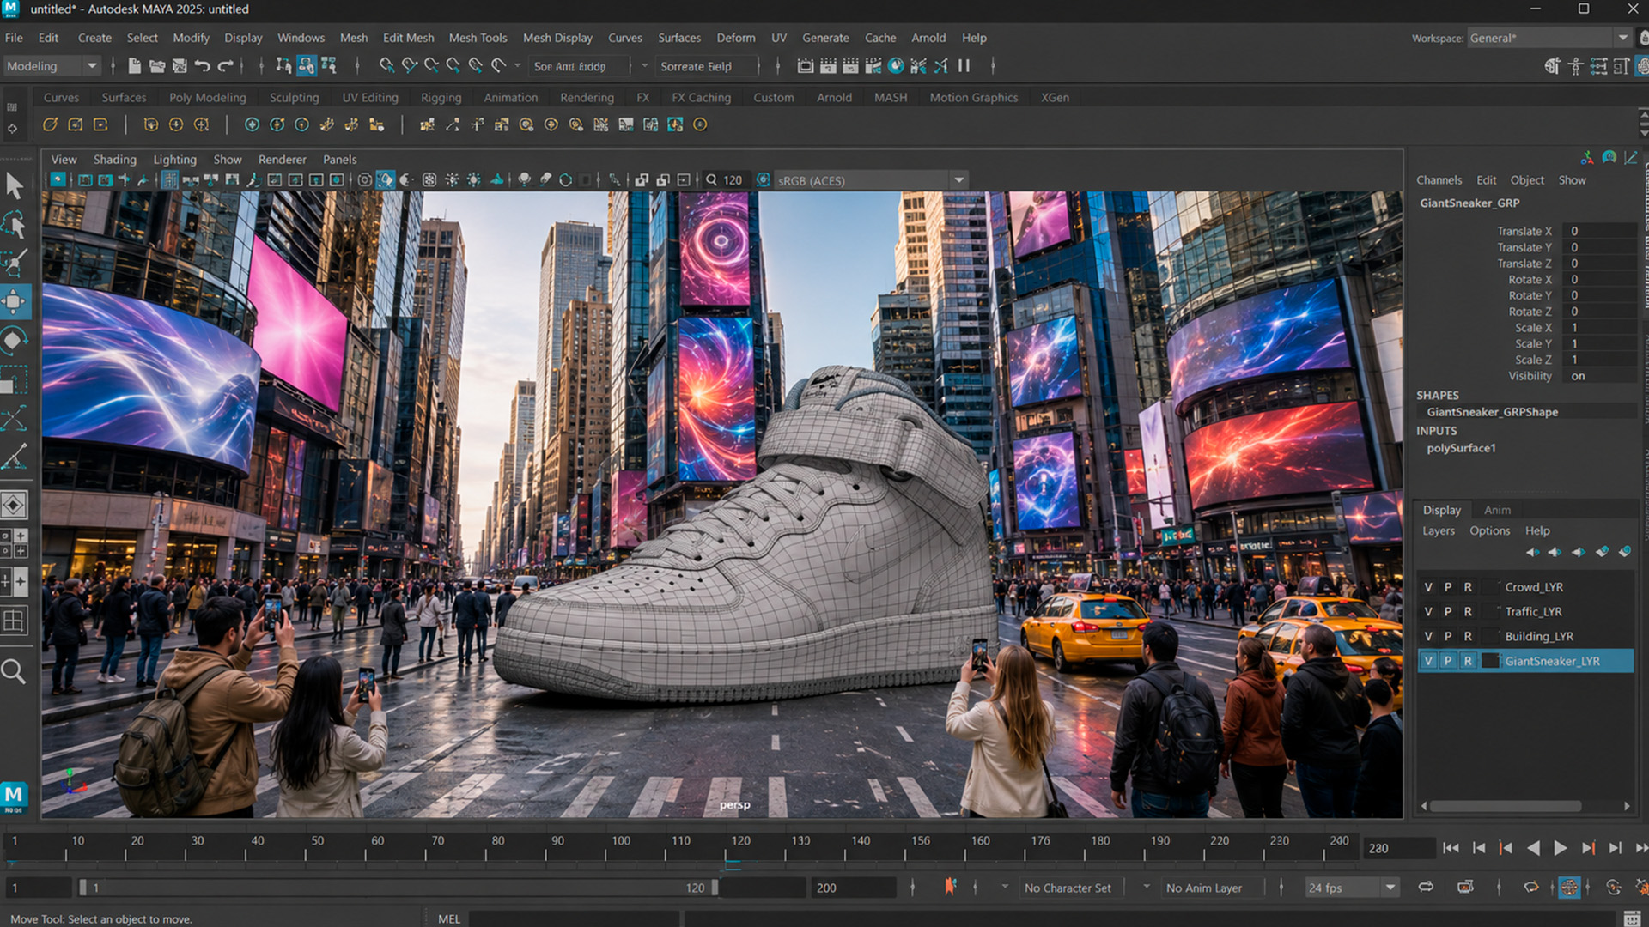
Task: Toggle visibility V of GiantSneaker_LYR
Action: tap(1428, 661)
